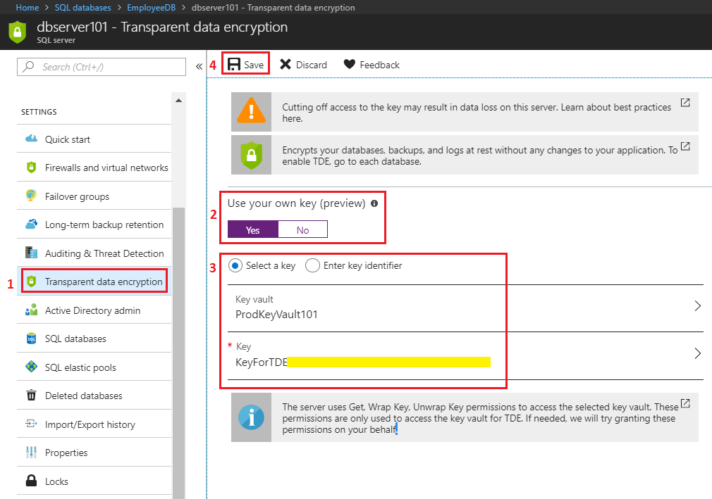Click the Save button label
This screenshot has height=499, width=712.
point(253,65)
